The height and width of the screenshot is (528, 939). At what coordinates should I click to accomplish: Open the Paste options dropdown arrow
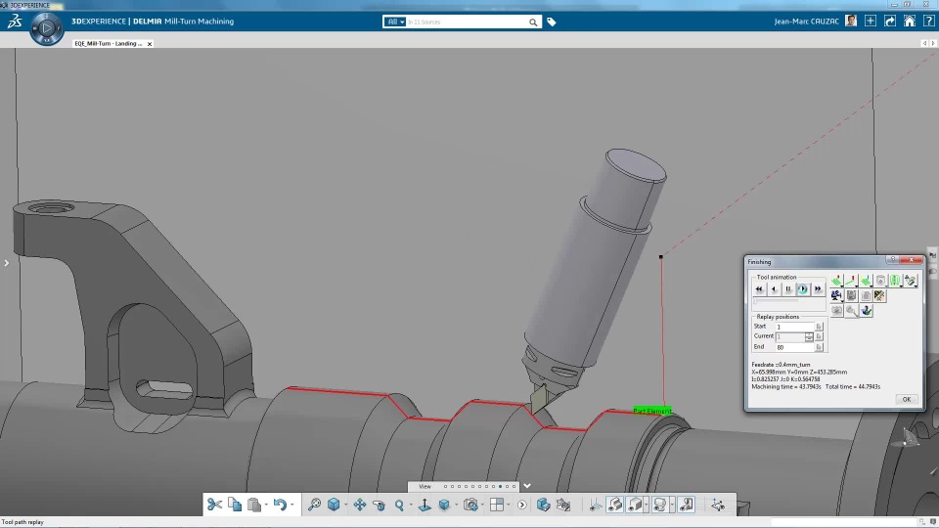266,505
